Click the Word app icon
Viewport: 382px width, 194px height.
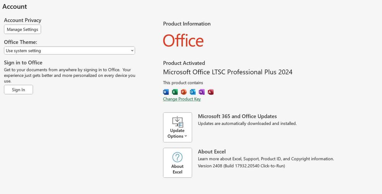(166, 92)
